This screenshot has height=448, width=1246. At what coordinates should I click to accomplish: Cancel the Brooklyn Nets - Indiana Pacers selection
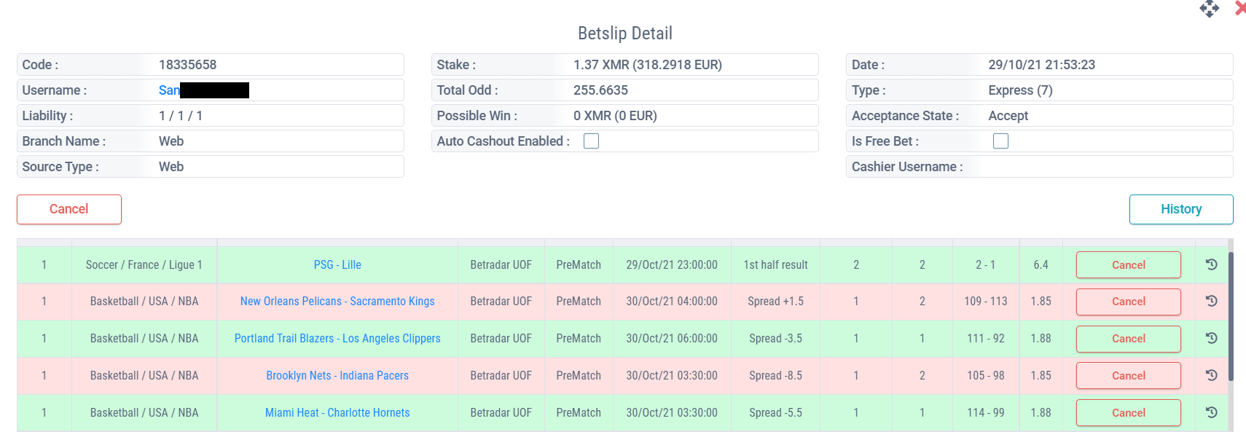pos(1128,376)
